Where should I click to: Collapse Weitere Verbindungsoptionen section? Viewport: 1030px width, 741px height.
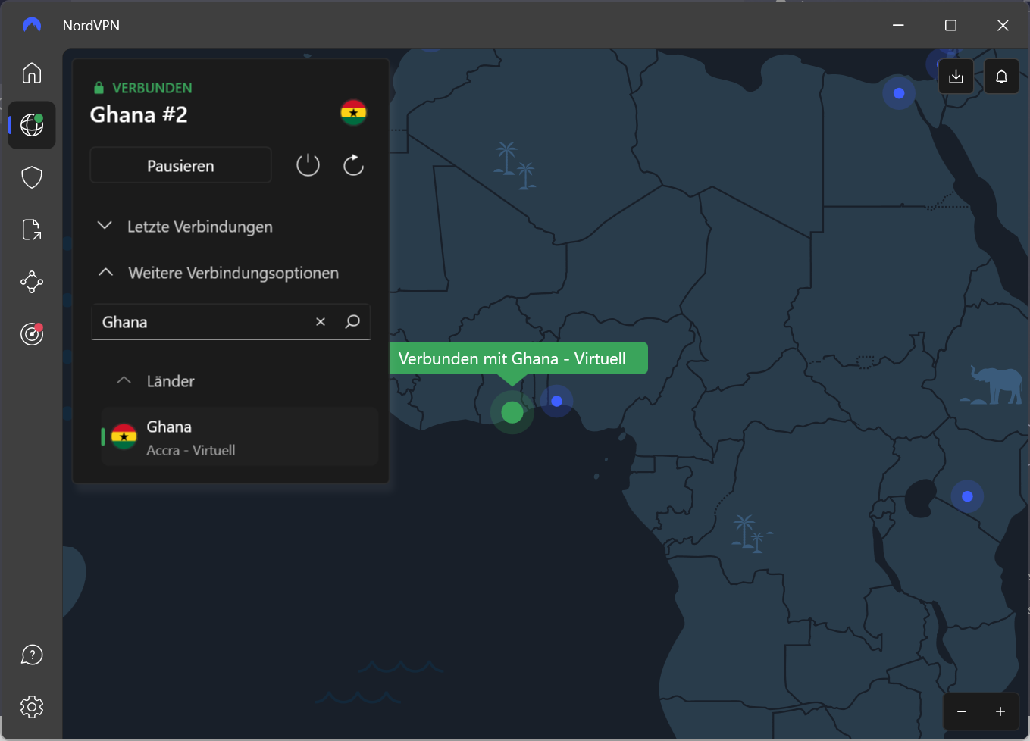[x=219, y=273]
